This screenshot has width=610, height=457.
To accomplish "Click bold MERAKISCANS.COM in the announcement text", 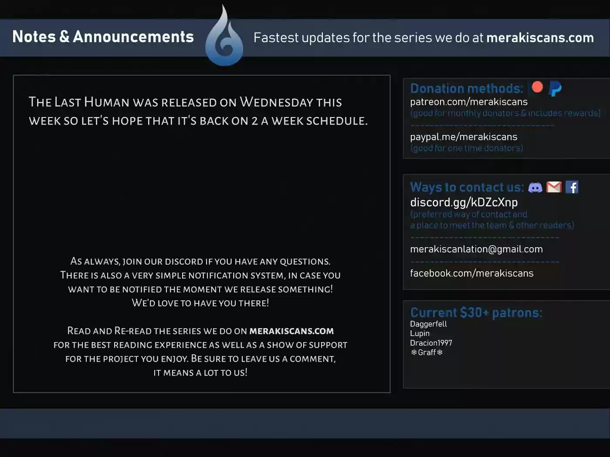I will (291, 331).
